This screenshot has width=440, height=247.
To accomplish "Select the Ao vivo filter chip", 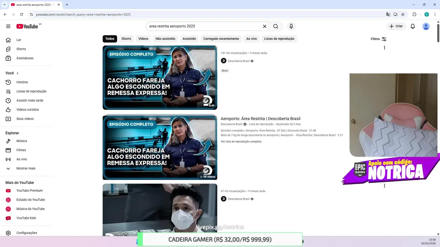I will point(251,39).
